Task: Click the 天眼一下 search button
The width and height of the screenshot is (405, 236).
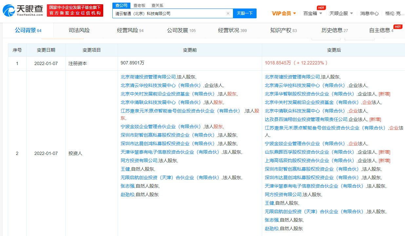Action: [x=245, y=13]
